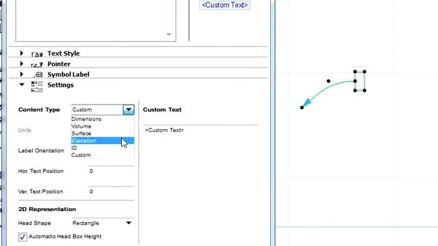Screen dimensions: 438x246
Task: Click the Hor. Text Position field
Action: pos(111,171)
